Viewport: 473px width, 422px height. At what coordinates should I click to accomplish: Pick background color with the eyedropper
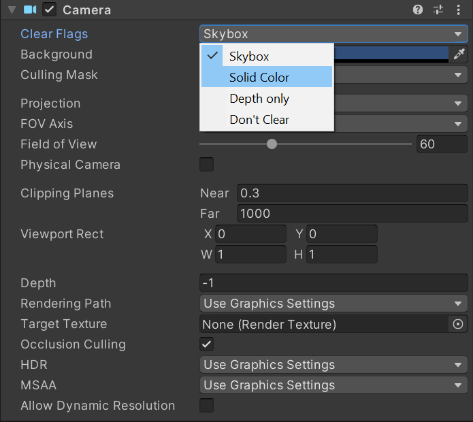pos(459,54)
